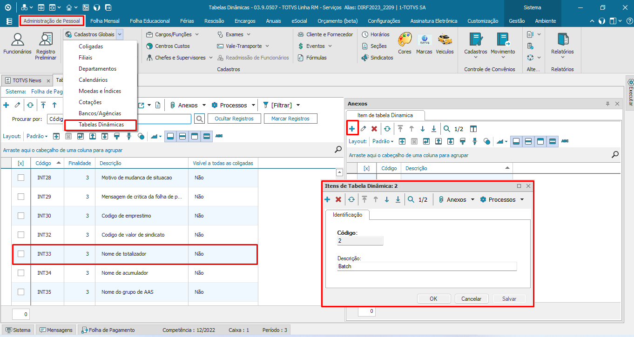Delete record in Itens de Tabela Dinâmica dialog
634x337 pixels.
(x=338, y=199)
